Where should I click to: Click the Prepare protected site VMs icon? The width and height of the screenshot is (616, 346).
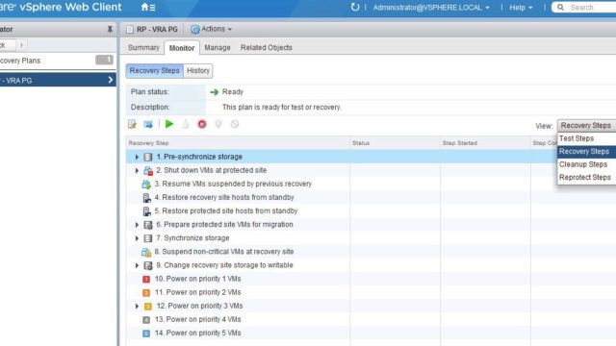coord(147,225)
